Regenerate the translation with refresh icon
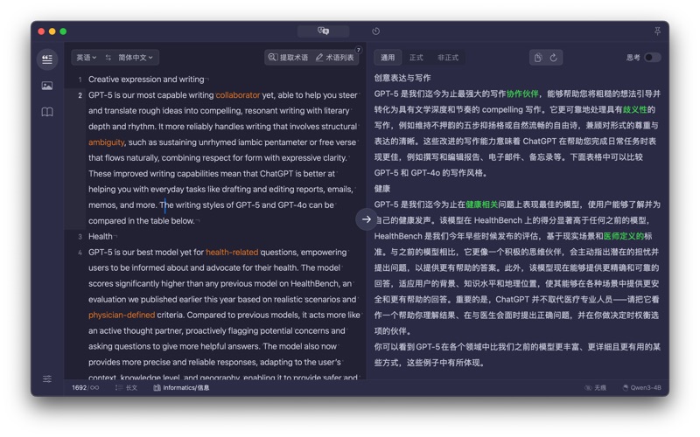Image resolution: width=700 pixels, height=437 pixels. click(553, 58)
